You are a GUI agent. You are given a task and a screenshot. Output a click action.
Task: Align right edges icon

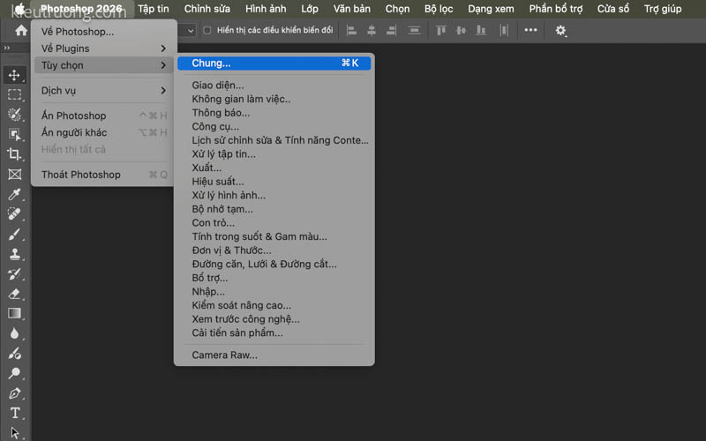point(391,30)
